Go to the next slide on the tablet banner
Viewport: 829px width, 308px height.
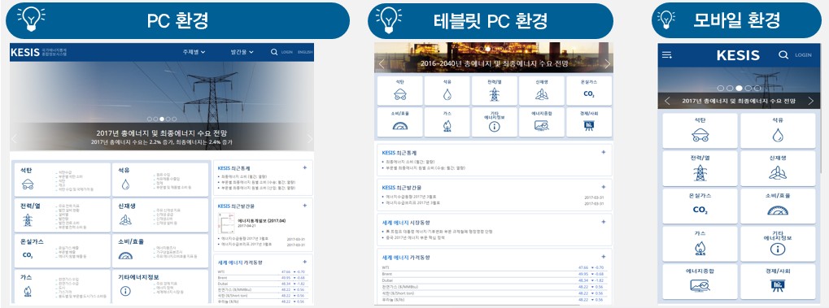pos(607,64)
